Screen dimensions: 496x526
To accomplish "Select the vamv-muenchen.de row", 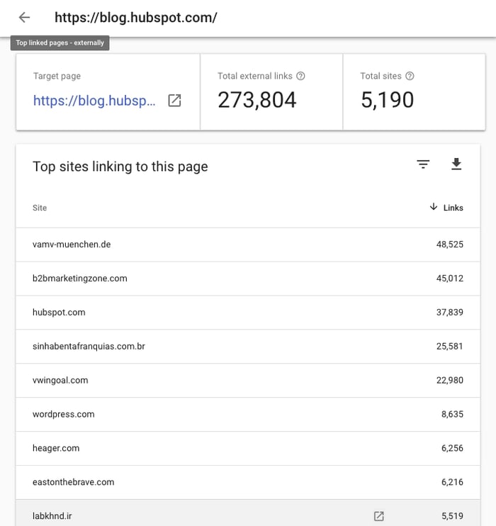I will point(72,245).
